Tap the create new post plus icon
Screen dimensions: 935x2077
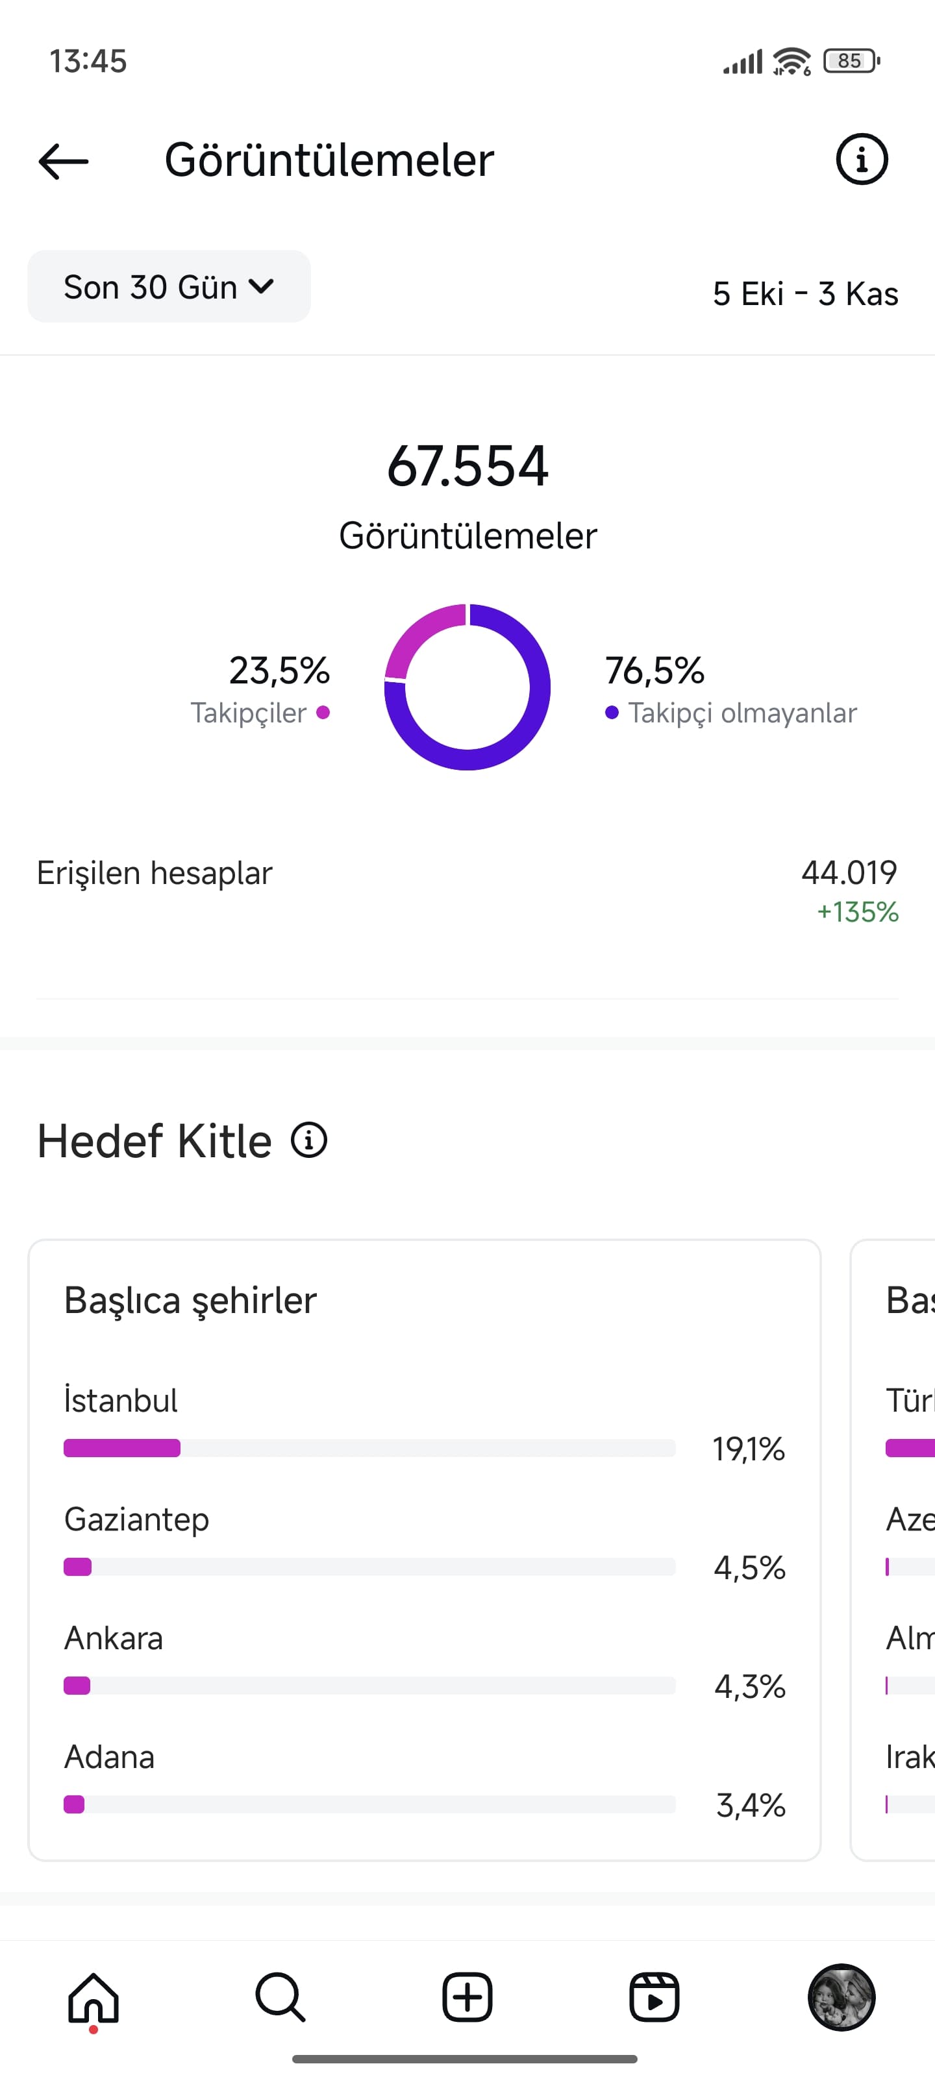(467, 1998)
